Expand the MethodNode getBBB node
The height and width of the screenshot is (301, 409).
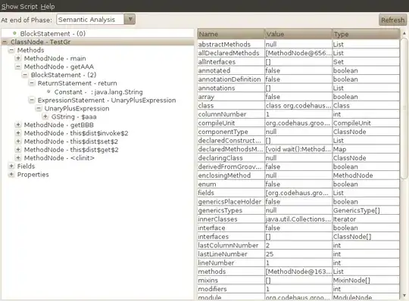18,125
